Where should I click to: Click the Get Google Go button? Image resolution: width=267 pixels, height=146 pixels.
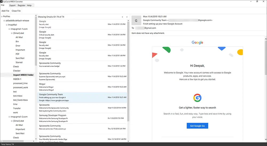pos(197,126)
